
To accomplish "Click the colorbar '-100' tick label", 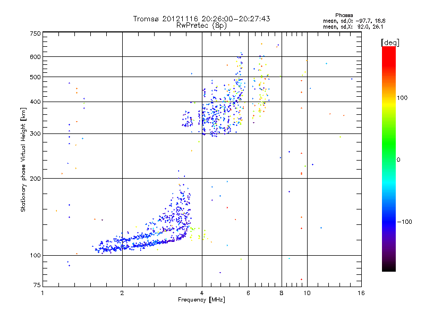I will click(404, 222).
